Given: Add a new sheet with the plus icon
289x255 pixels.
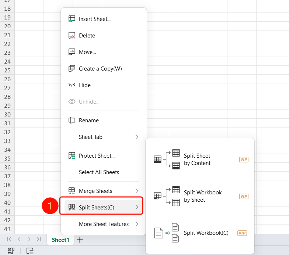Looking at the screenshot, I should pos(80,240).
